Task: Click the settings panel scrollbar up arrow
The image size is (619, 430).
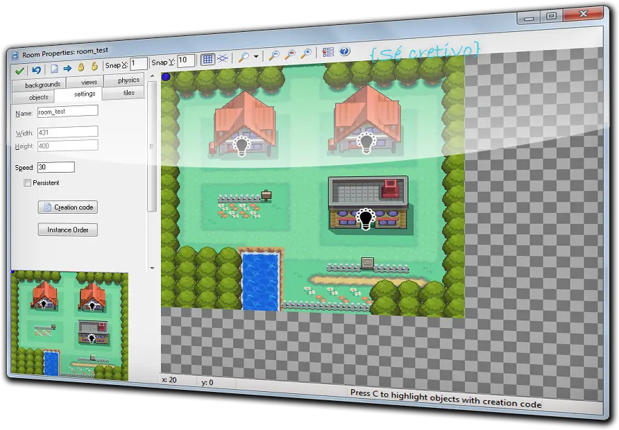Action: tap(152, 76)
